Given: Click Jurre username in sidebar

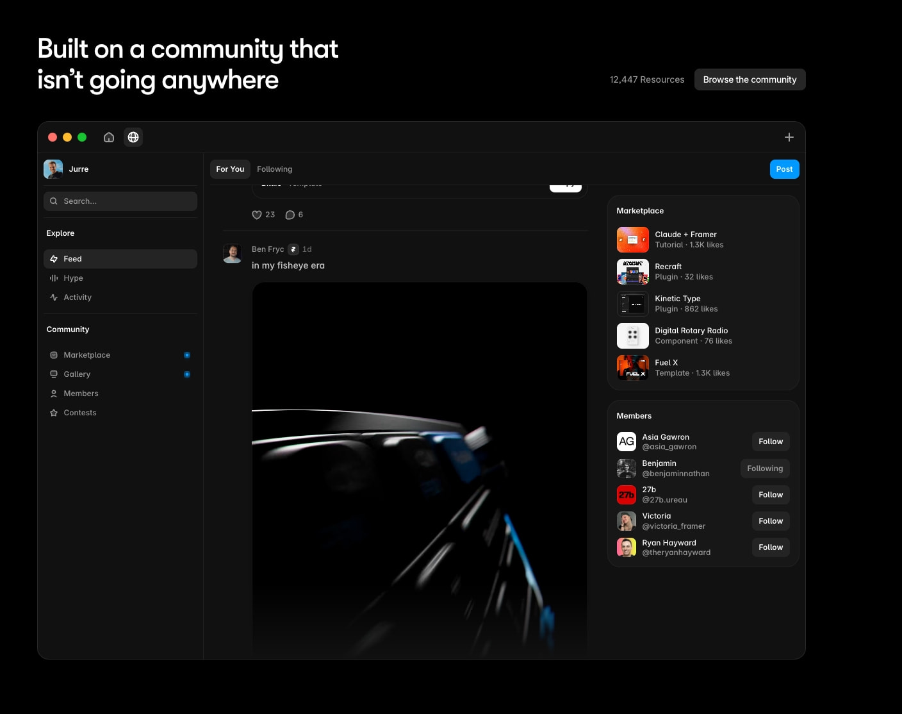Looking at the screenshot, I should coord(79,169).
